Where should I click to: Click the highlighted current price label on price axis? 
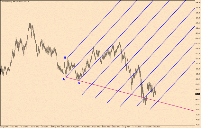click(x=197, y=94)
